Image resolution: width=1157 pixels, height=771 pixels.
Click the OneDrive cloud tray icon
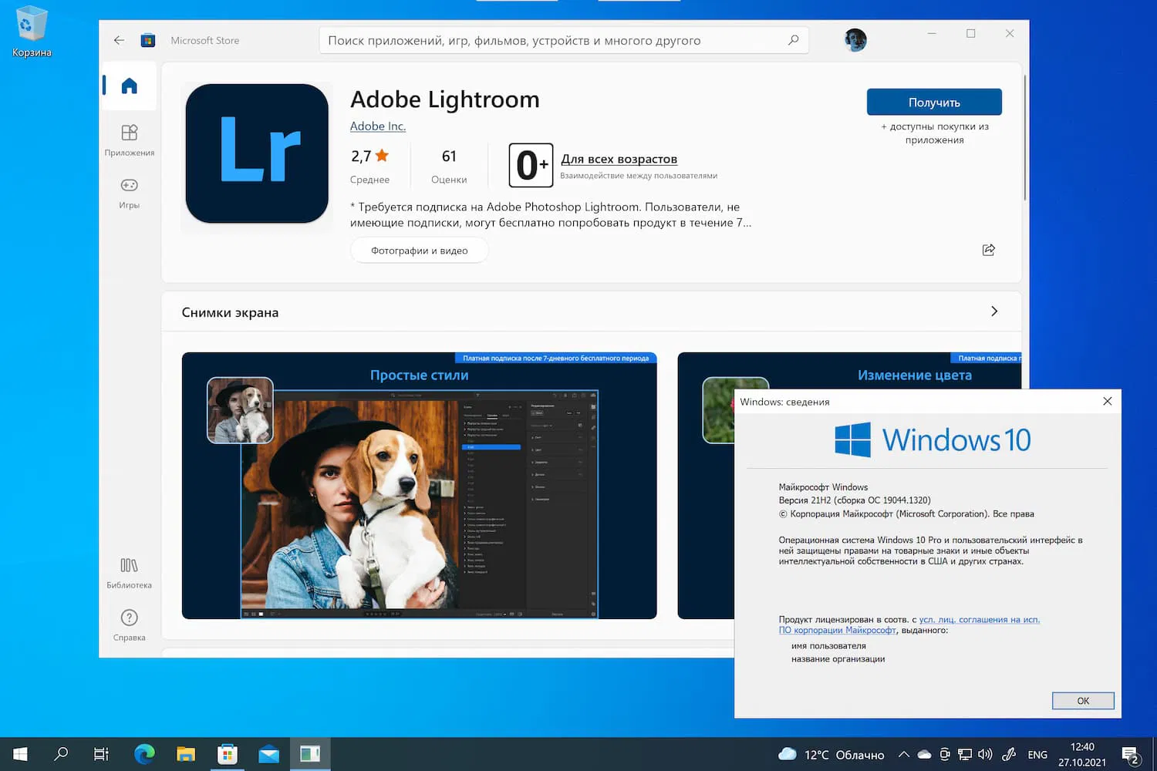[924, 755]
